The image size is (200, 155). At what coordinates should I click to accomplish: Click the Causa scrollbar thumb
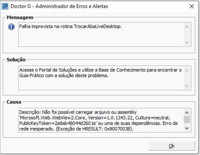(x=187, y=120)
